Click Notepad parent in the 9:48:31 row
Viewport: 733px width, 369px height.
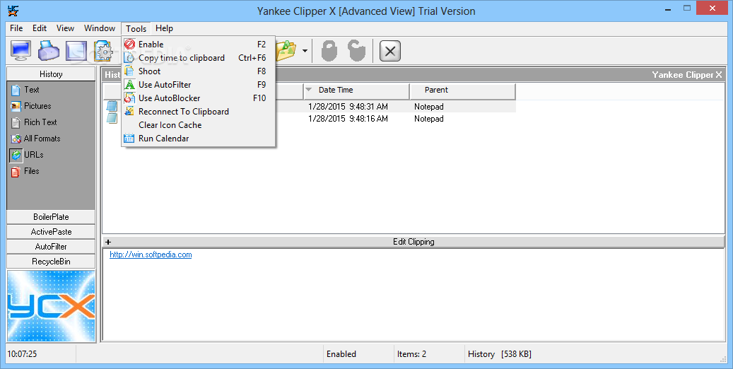428,107
